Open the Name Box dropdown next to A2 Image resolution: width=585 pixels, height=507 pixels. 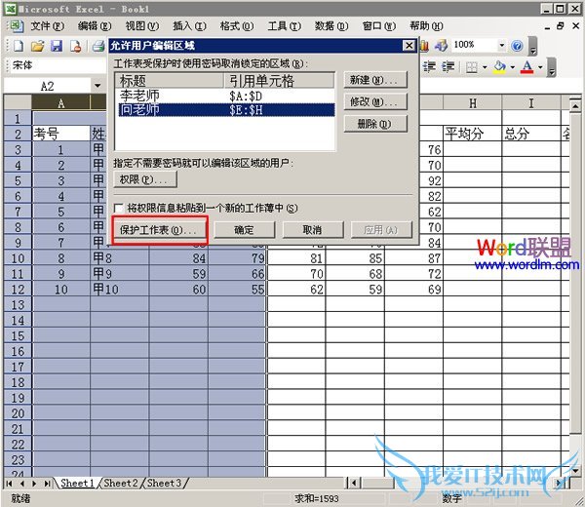[97, 86]
